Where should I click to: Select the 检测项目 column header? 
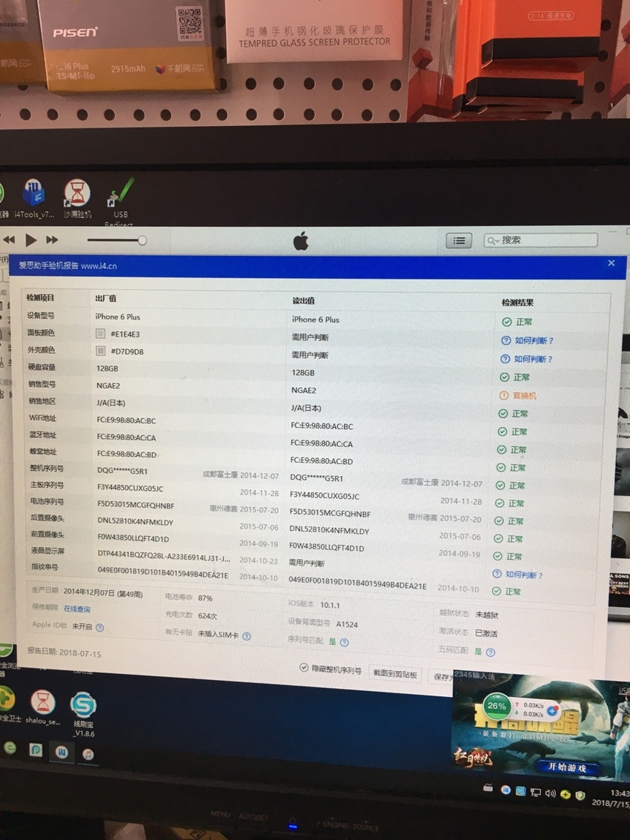40,297
